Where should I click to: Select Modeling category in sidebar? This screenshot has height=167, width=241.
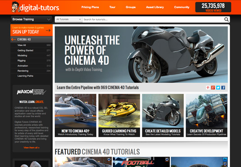tap(32, 56)
